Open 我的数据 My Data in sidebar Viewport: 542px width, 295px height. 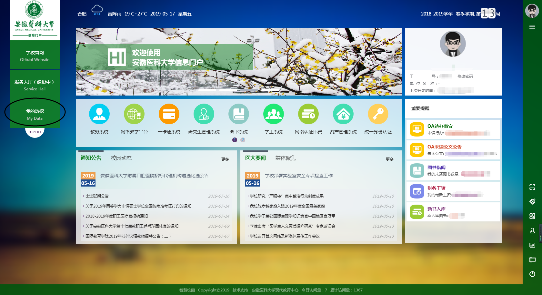click(35, 115)
